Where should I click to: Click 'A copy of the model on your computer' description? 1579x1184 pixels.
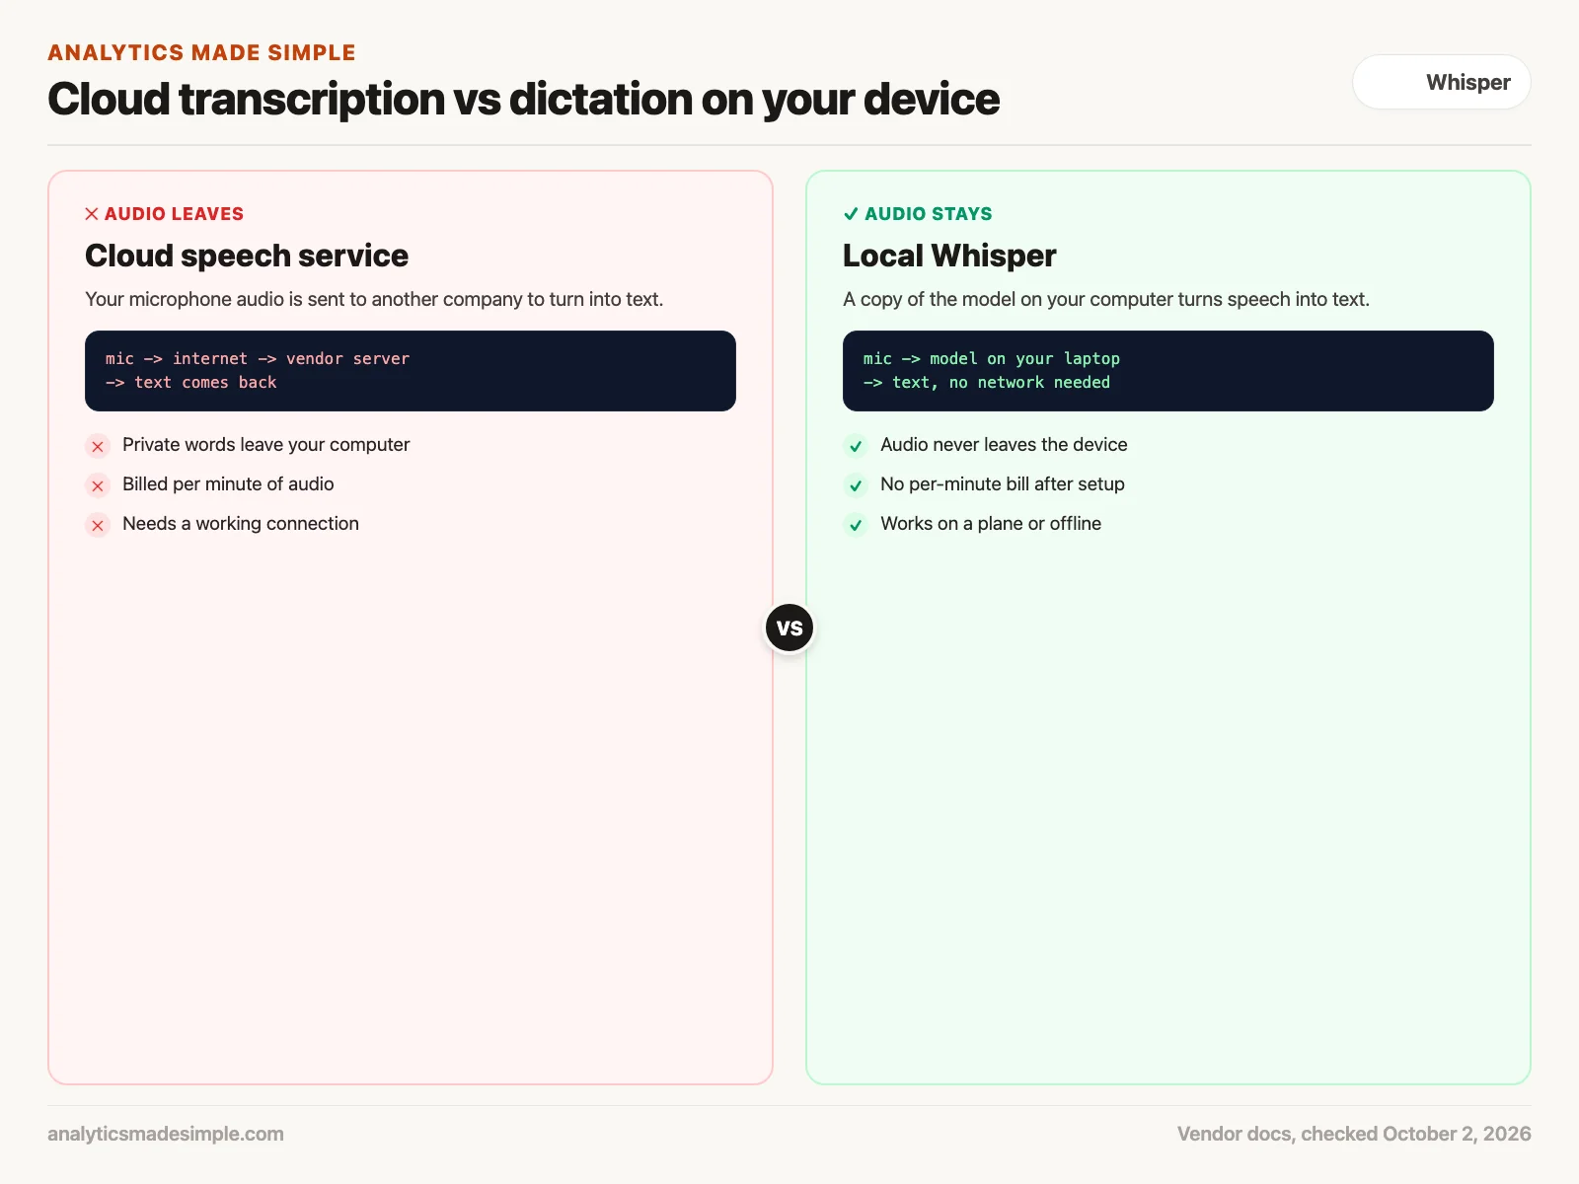click(x=1106, y=299)
